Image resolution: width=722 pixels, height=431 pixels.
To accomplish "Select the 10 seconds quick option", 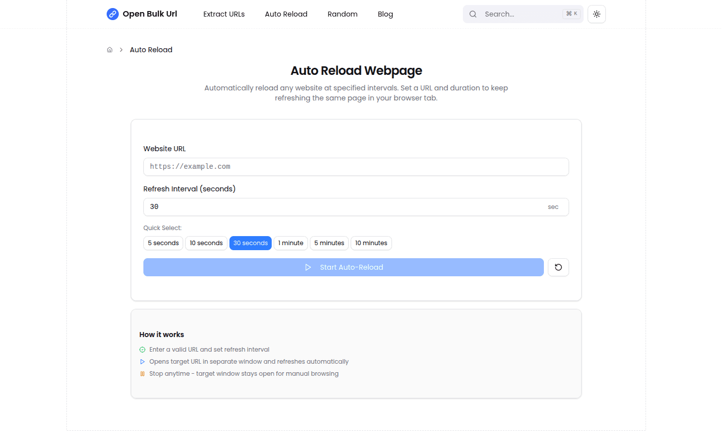I will [206, 243].
